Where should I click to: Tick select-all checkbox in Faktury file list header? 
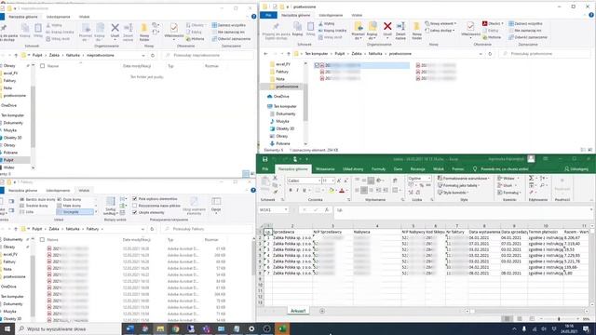pyautogui.click(x=42, y=240)
